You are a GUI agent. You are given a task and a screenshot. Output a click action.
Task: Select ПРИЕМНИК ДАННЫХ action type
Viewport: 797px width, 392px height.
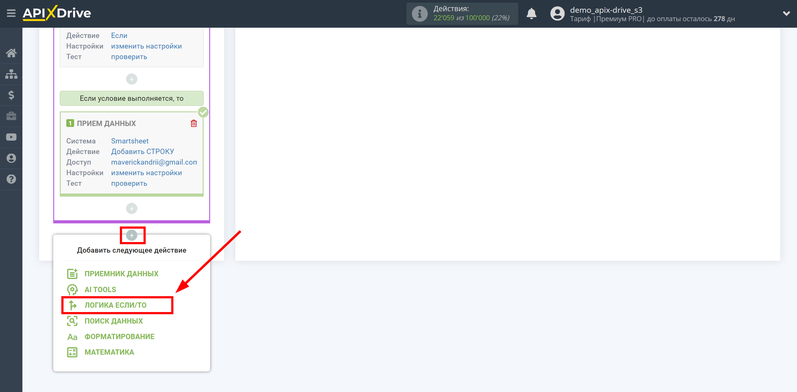pyautogui.click(x=121, y=274)
